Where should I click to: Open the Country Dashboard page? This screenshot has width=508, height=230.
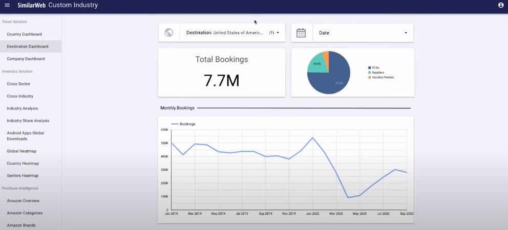coord(24,34)
